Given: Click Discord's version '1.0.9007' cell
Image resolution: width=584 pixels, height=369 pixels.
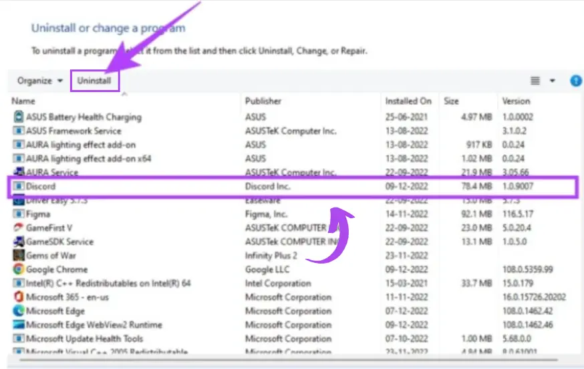Looking at the screenshot, I should click(518, 186).
